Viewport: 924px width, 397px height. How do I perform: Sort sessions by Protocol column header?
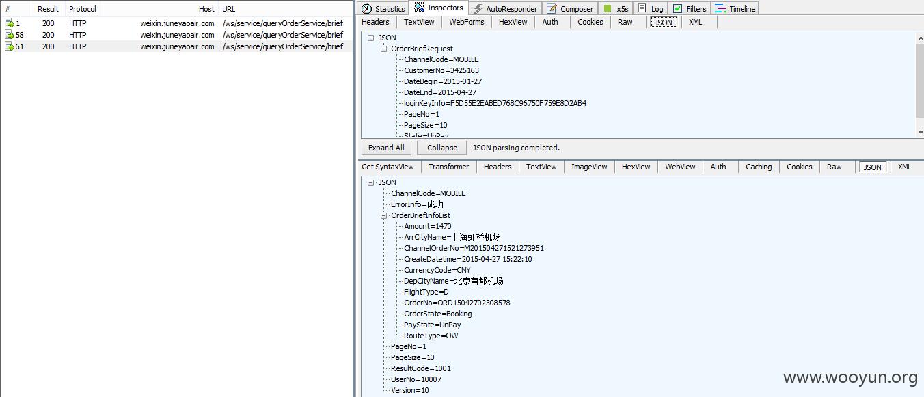(83, 9)
